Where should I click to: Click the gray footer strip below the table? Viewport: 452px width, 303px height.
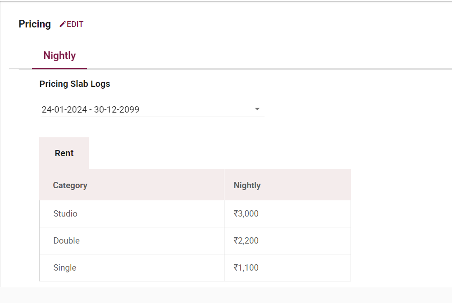click(x=225, y=295)
